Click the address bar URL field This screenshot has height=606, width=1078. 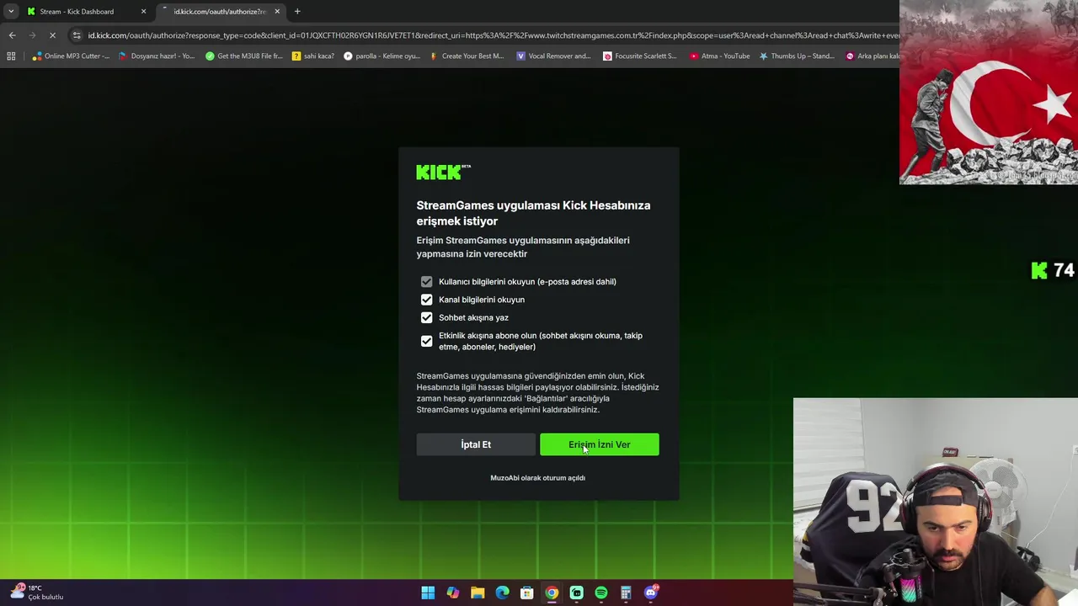(493, 35)
